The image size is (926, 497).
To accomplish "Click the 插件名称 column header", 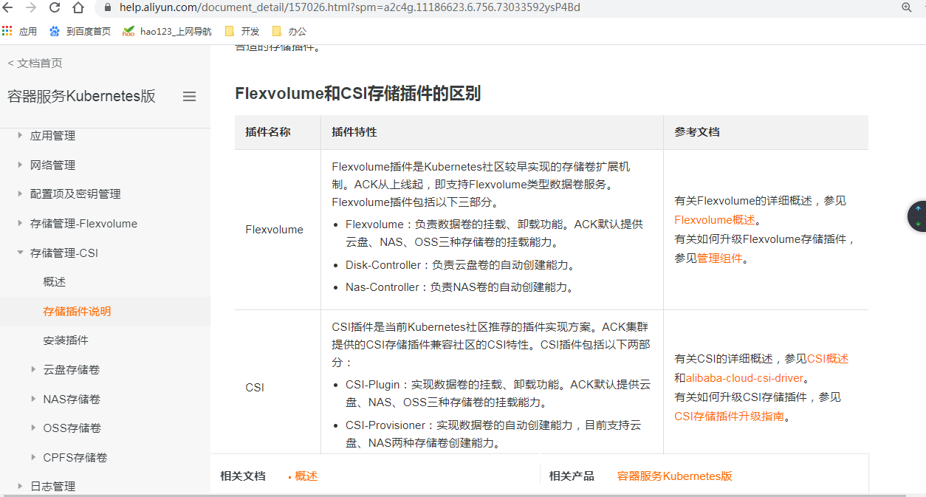I will (268, 132).
